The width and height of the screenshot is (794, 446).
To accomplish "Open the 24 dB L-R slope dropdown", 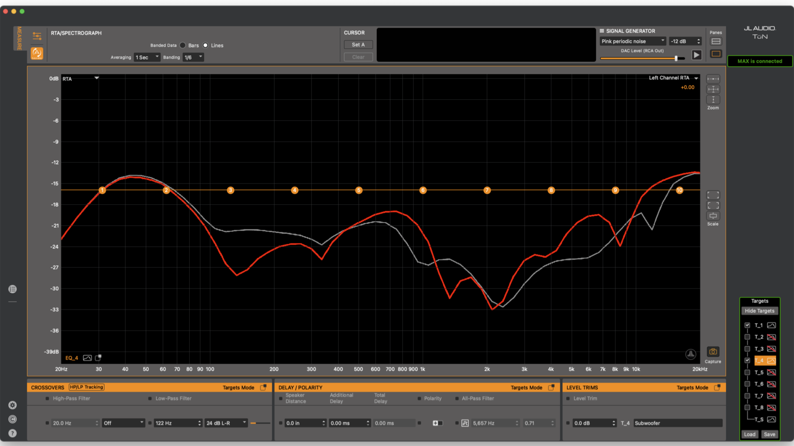I will [x=226, y=423].
